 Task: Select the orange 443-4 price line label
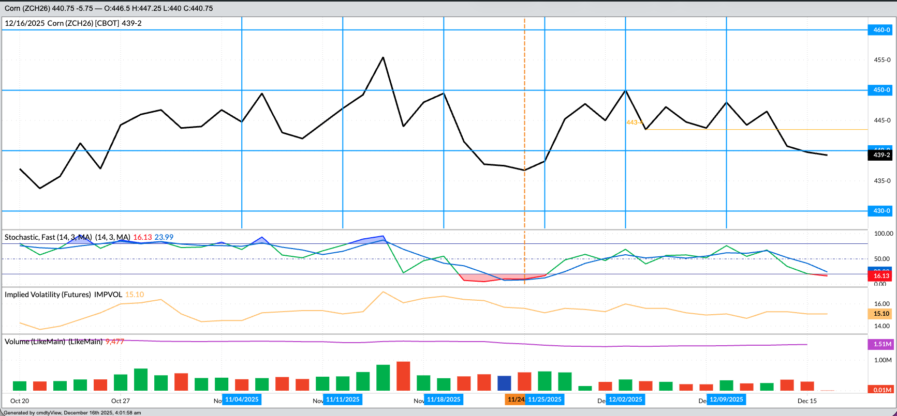[x=634, y=122]
